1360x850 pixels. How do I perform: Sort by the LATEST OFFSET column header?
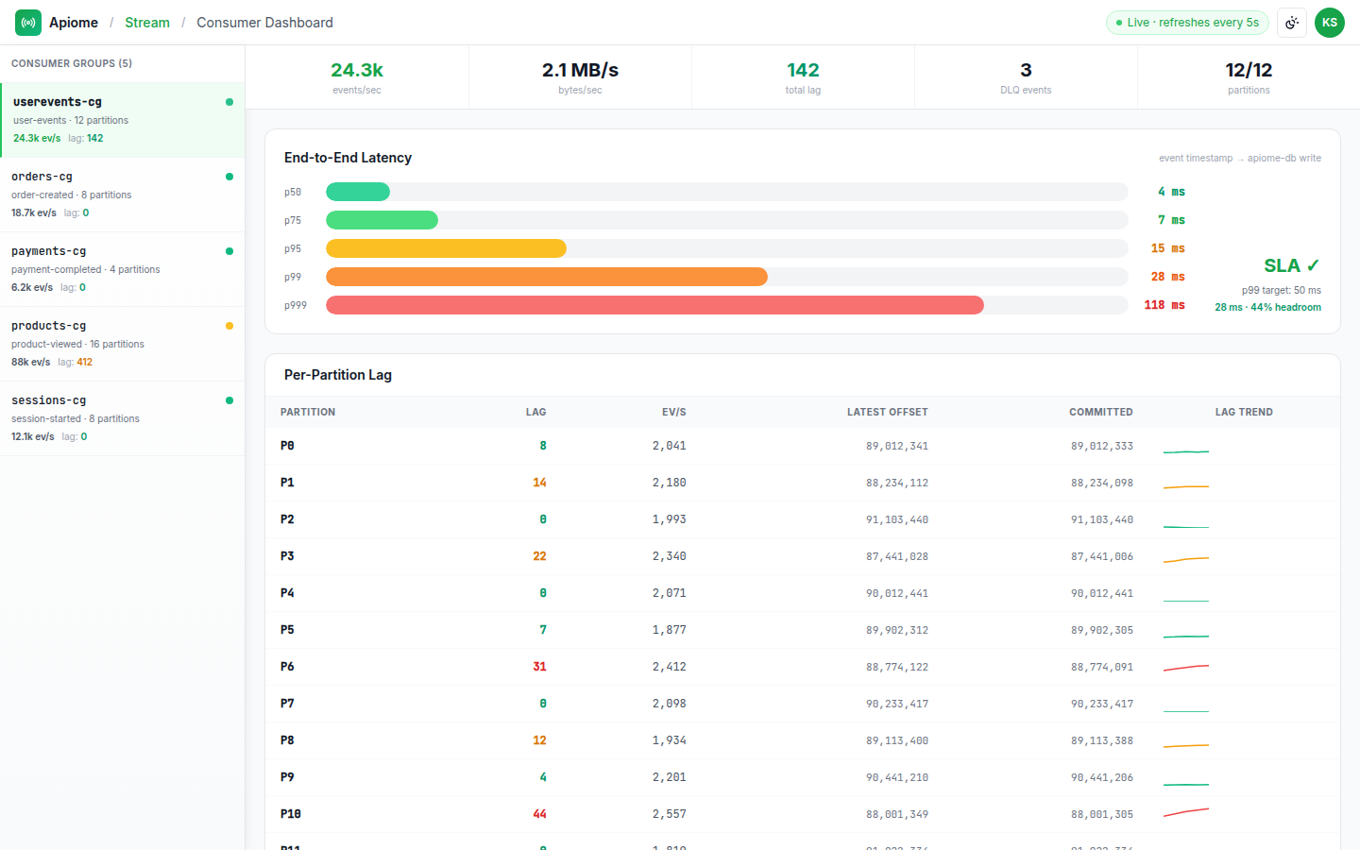click(888, 412)
